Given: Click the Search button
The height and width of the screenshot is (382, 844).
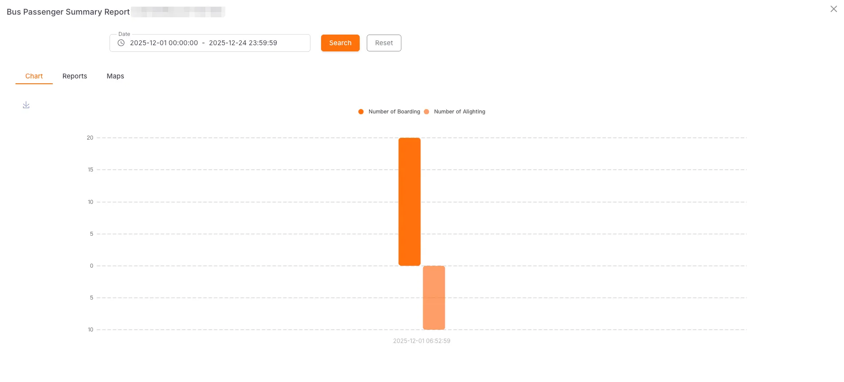Looking at the screenshot, I should 340,43.
